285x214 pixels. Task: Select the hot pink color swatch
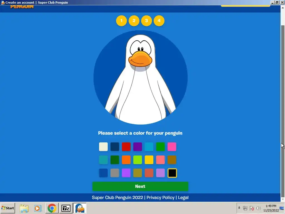pos(172,147)
